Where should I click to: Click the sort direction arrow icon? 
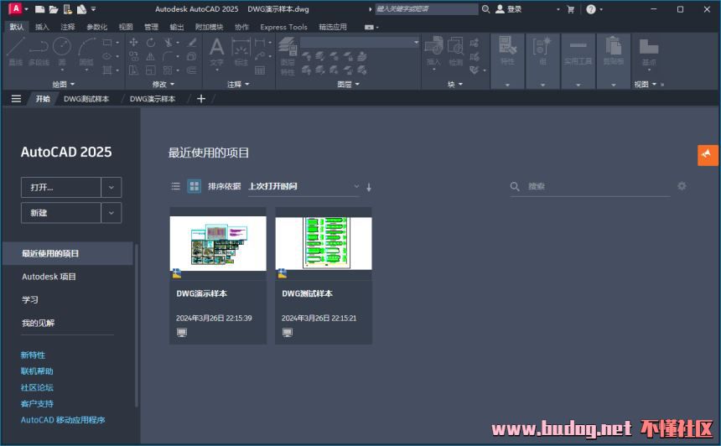coord(369,187)
